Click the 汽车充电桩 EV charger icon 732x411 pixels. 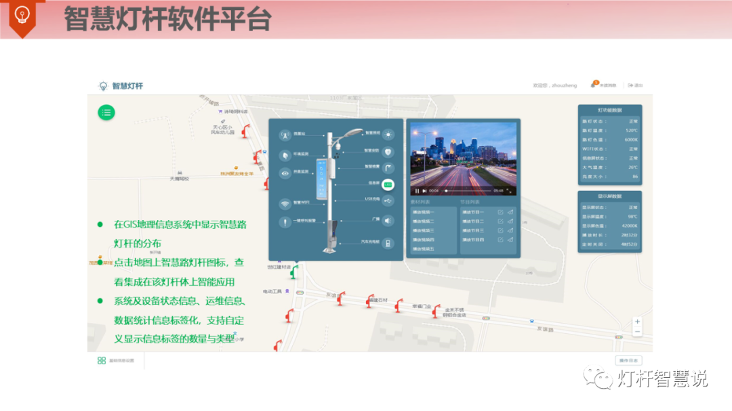point(388,243)
